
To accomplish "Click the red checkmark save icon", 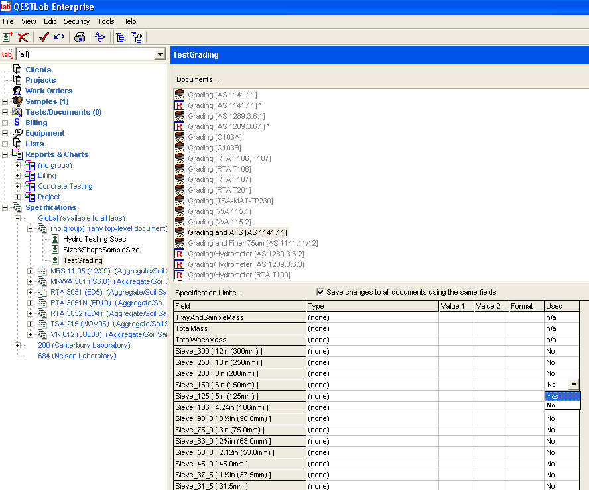I will 44,37.
